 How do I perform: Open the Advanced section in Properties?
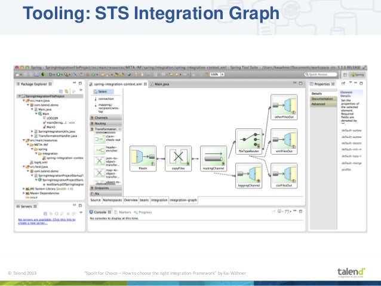click(x=324, y=104)
